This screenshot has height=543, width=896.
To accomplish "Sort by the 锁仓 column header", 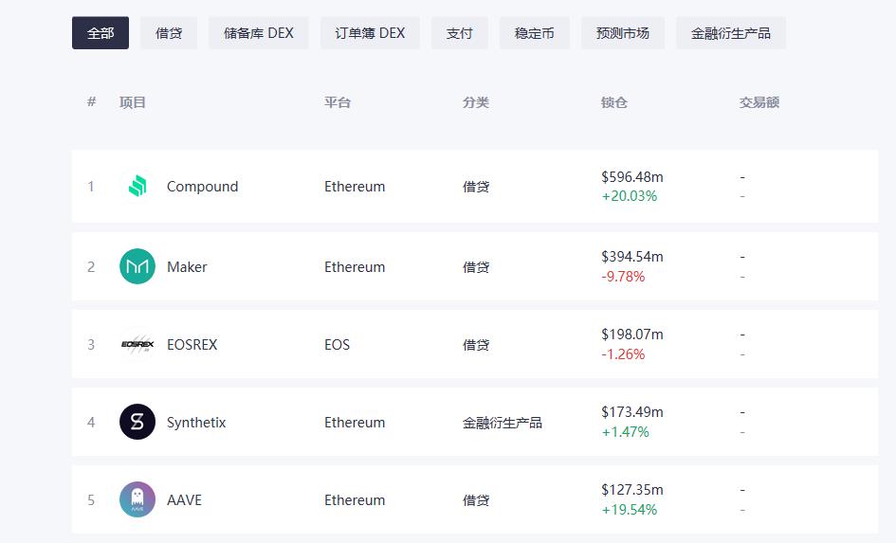I will click(x=614, y=102).
